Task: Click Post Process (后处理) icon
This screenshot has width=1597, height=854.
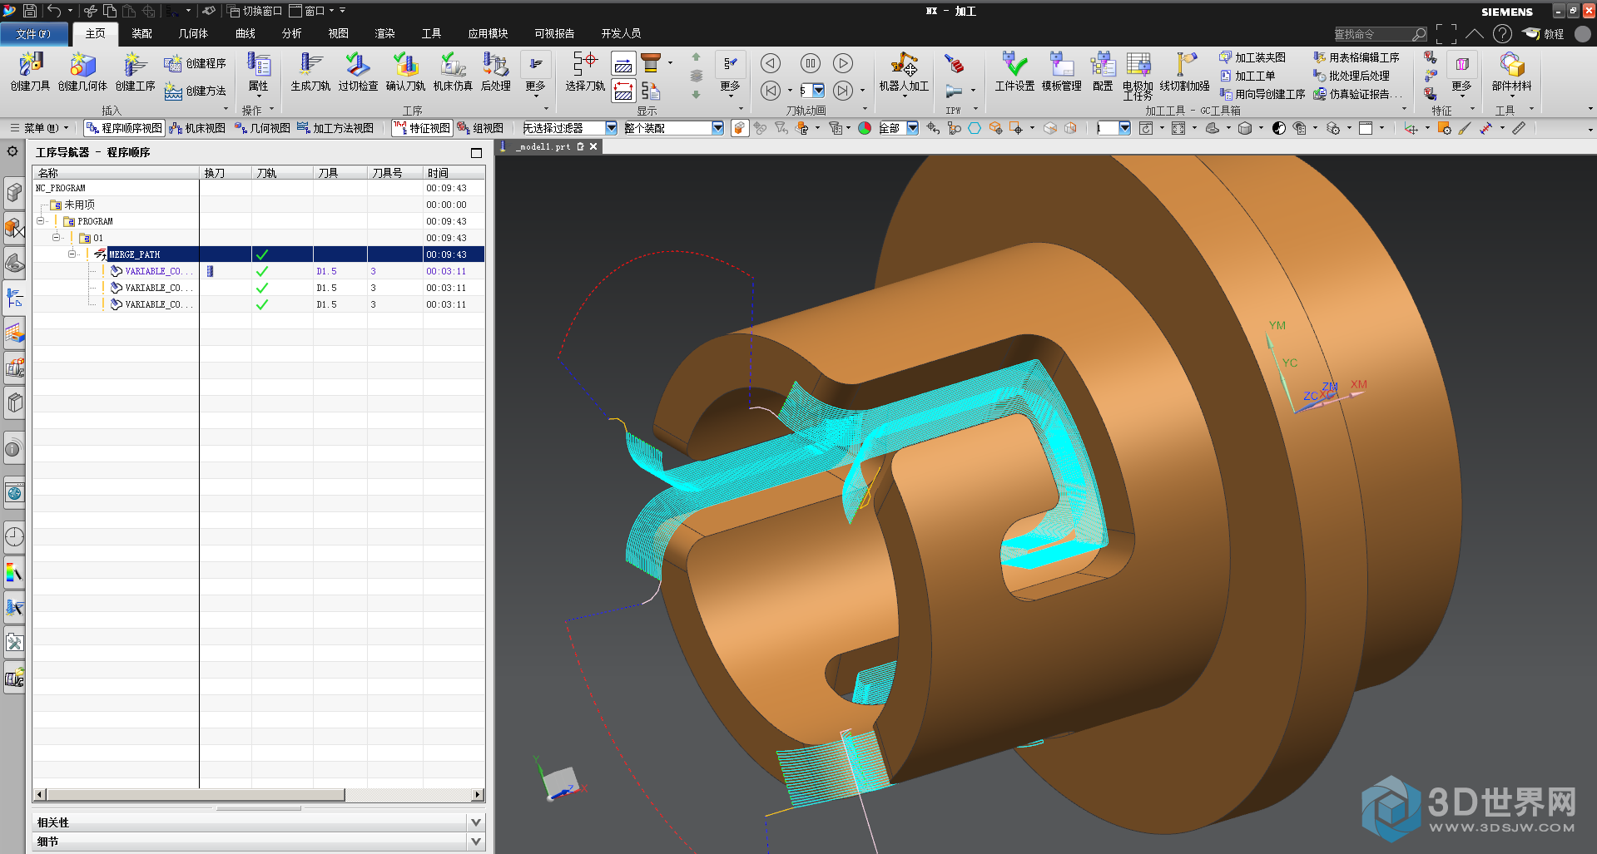Action: [x=496, y=72]
